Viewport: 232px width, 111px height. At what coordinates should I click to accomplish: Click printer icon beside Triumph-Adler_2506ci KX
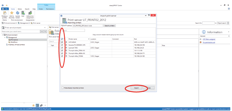[x=66, y=50]
